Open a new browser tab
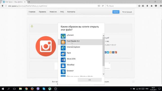The image size is (162, 91). (x=29, y=2)
